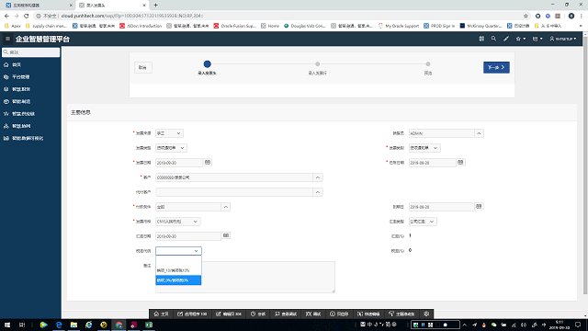588x331 pixels.
Task: Open Excel from the Windows taskbar
Action: click(x=149, y=325)
